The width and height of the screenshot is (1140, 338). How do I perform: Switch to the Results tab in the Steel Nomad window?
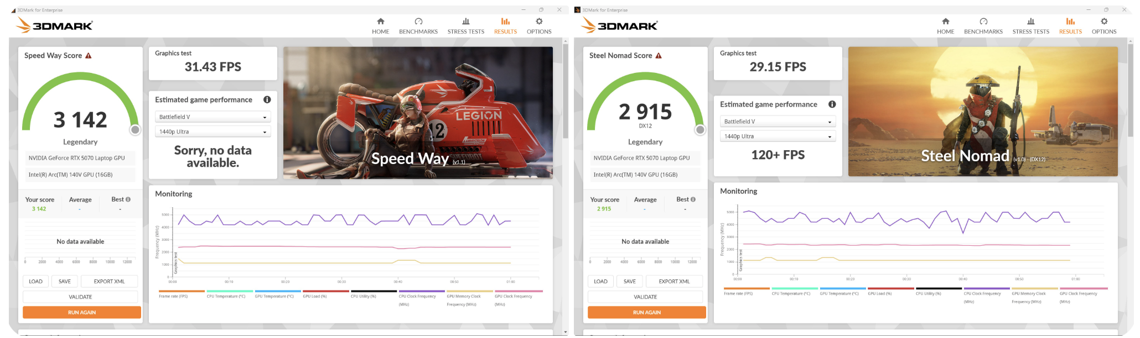pos(1070,25)
